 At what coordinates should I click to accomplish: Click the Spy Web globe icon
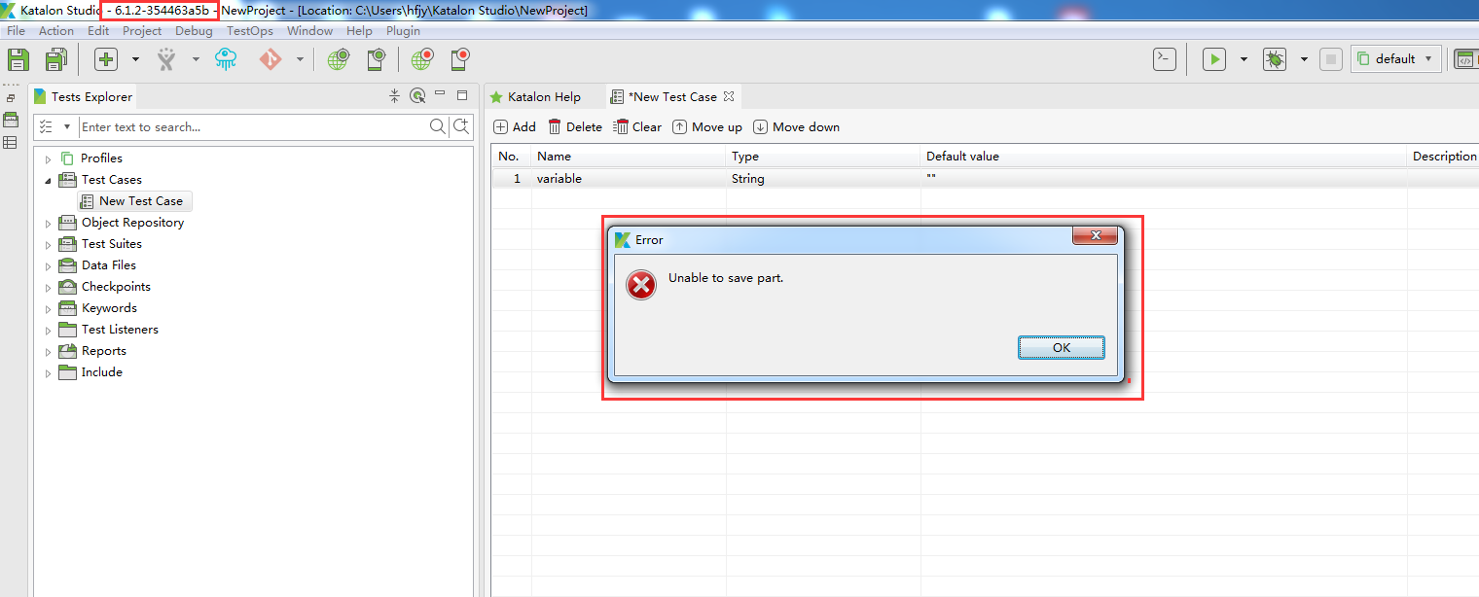[338, 59]
